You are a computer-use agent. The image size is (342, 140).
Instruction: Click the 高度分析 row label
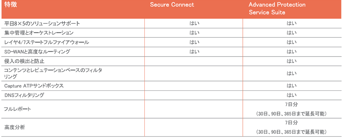point(14,128)
